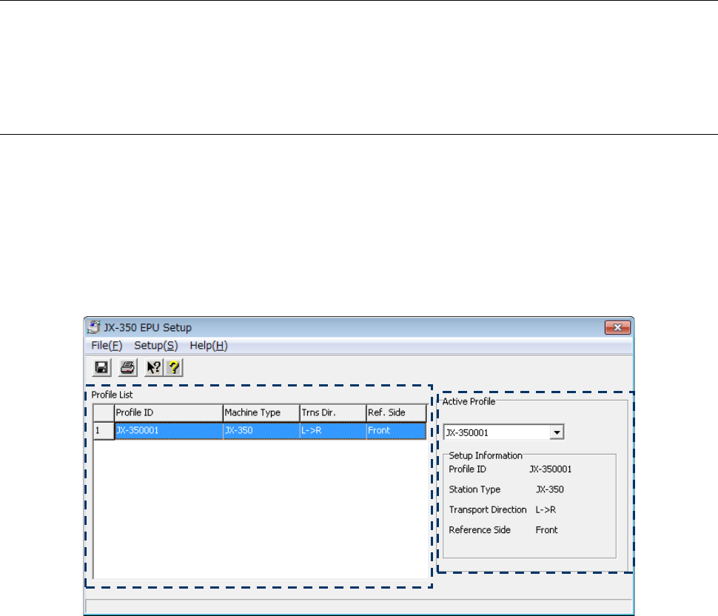Click the Trns Dir. column header
718x616 pixels.
point(333,412)
